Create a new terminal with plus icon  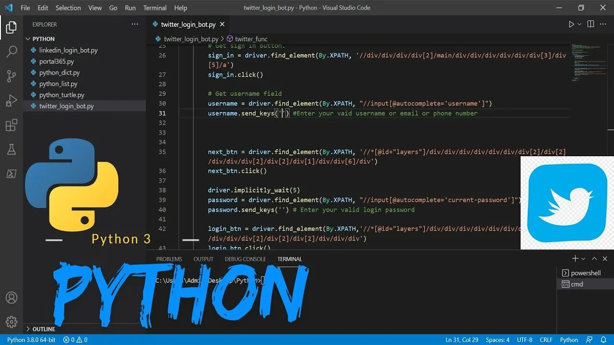[575, 259]
